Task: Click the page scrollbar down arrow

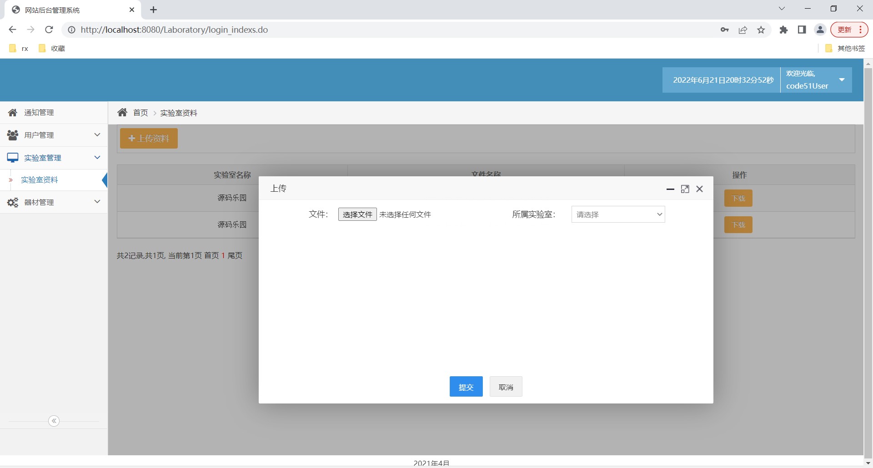Action: tap(868, 463)
